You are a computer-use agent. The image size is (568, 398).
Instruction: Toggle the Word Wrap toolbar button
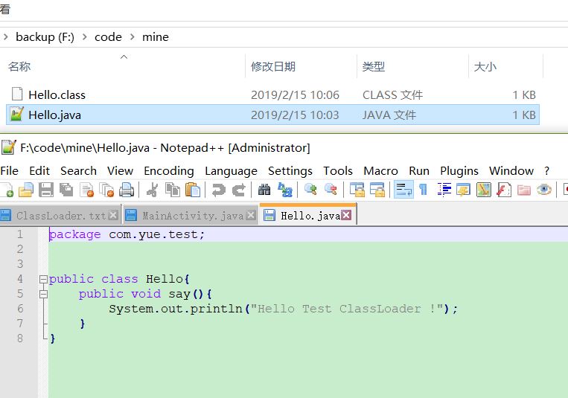coord(403,190)
